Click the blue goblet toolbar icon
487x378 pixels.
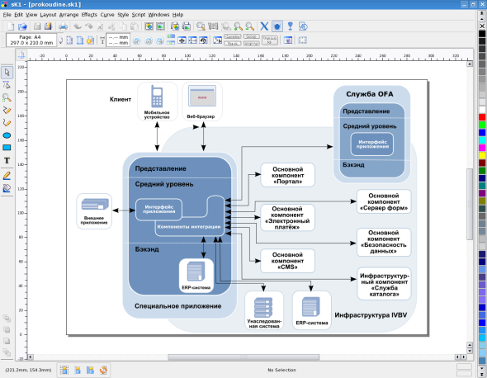[290, 26]
